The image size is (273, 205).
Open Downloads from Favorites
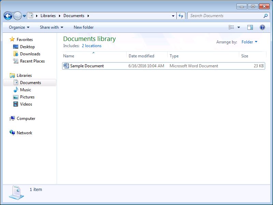point(30,54)
